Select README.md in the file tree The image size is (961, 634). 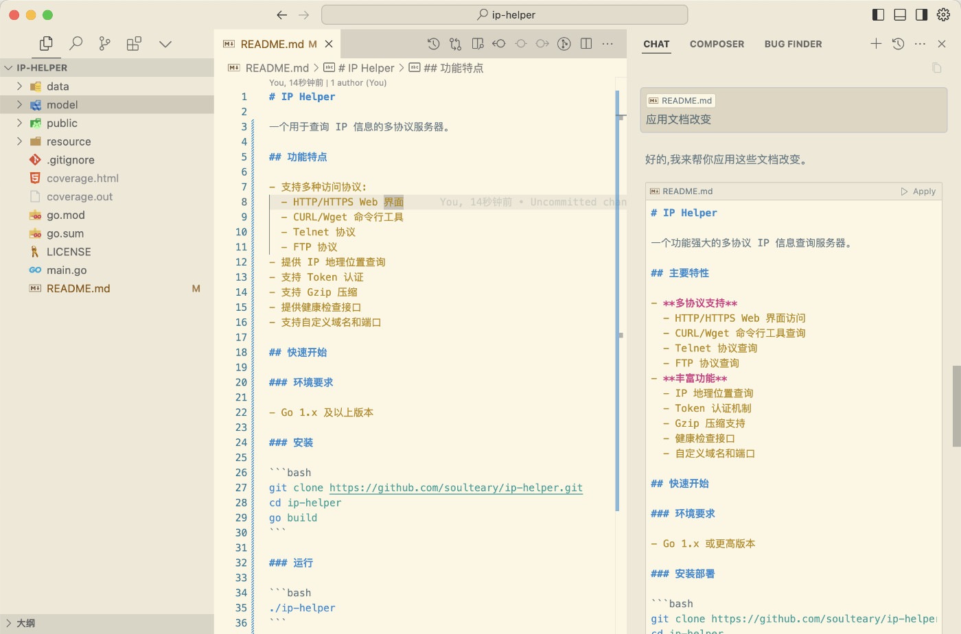coord(107,289)
